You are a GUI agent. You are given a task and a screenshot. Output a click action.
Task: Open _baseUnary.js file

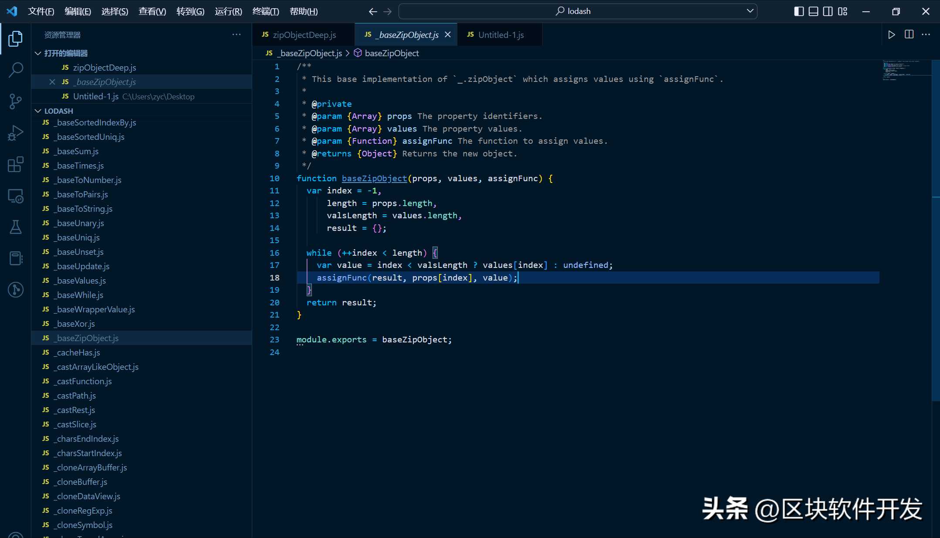point(142,223)
